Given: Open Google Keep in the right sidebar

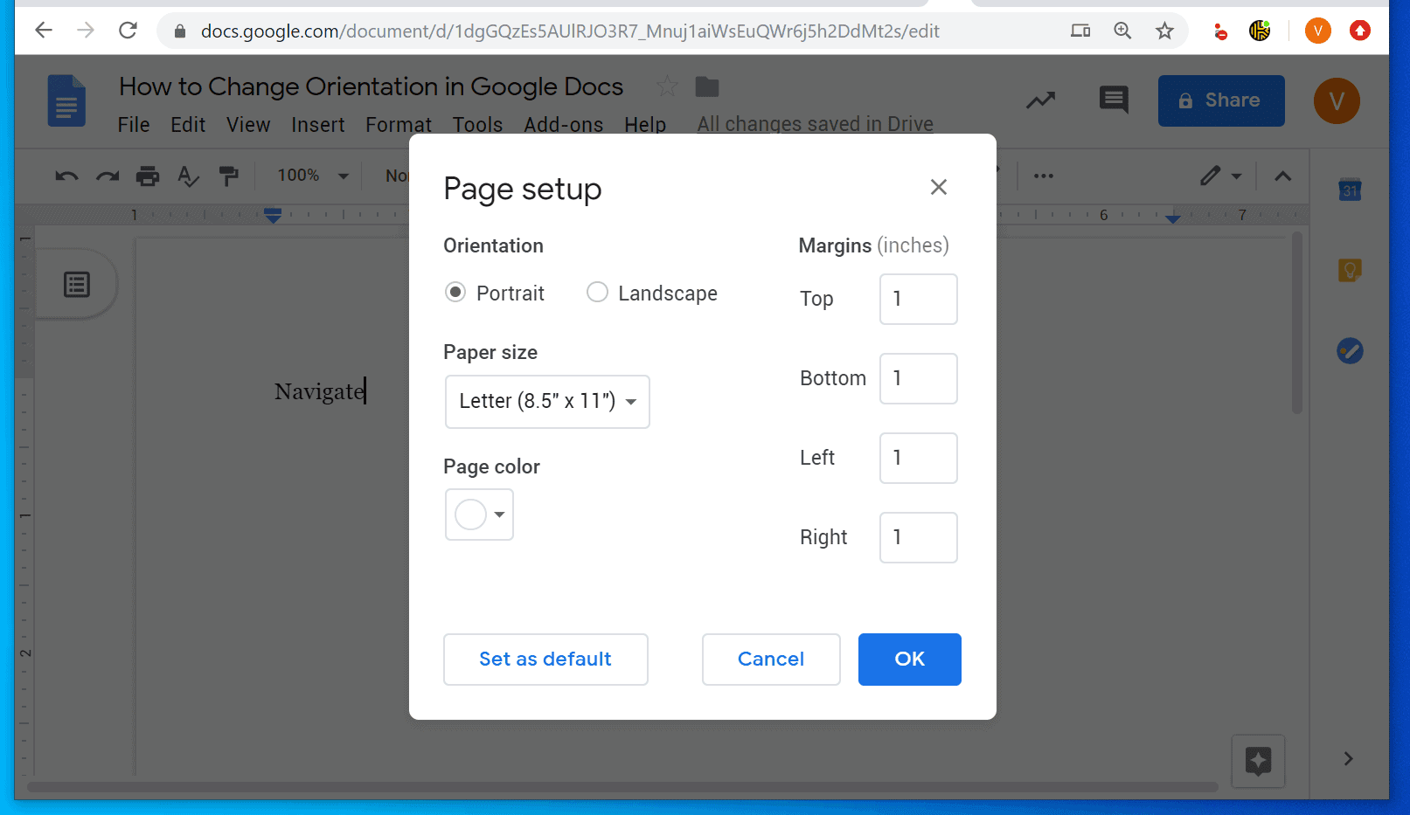Looking at the screenshot, I should click(x=1351, y=270).
